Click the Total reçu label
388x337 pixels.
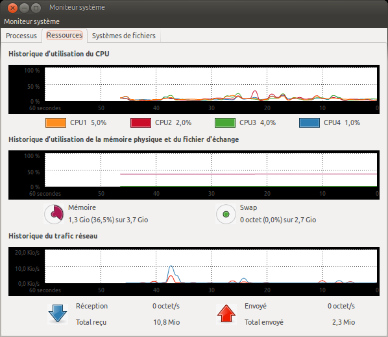tap(91, 322)
